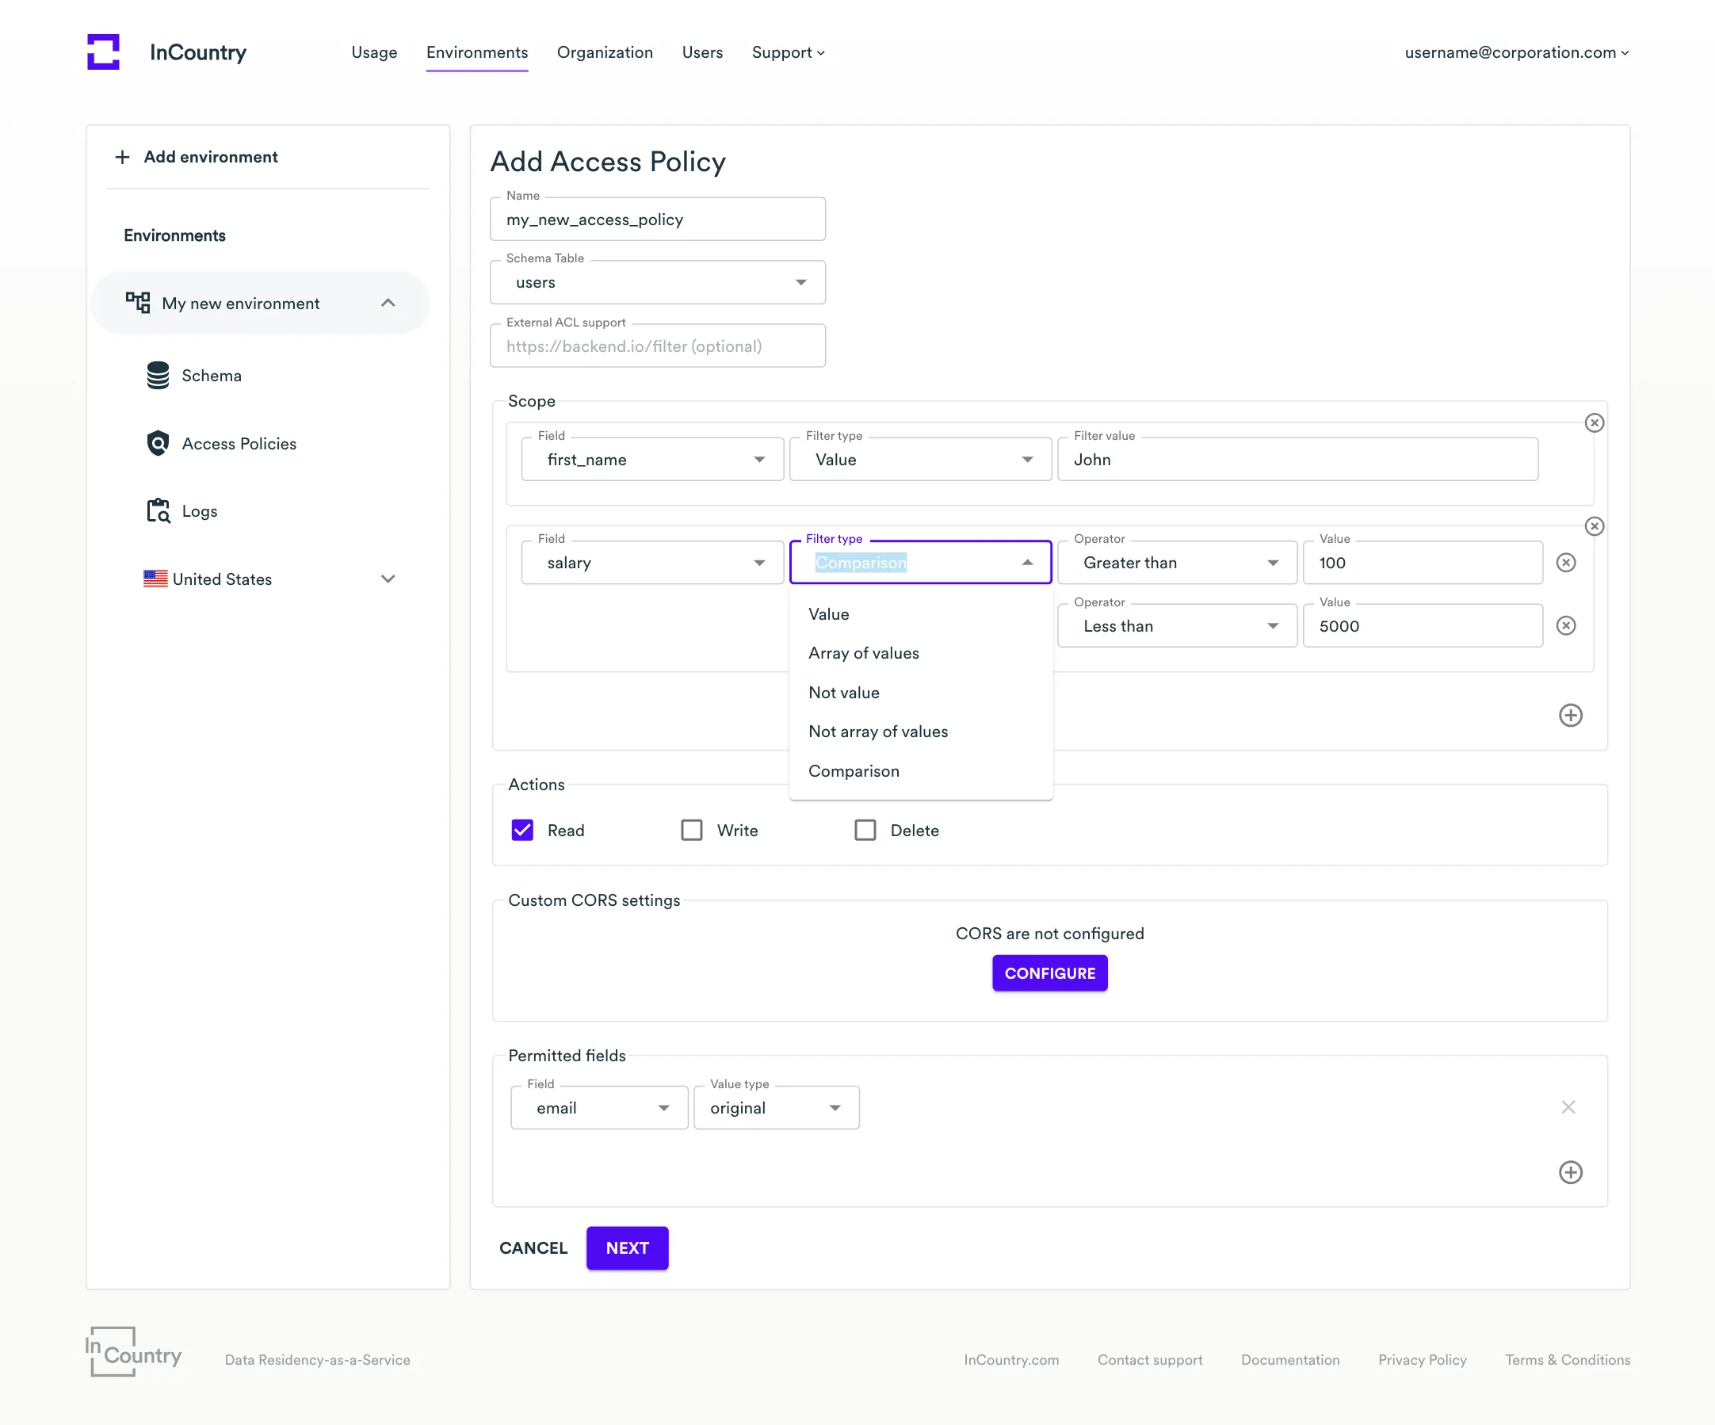Enable the Delete action
This screenshot has height=1425, width=1715.
865,830
